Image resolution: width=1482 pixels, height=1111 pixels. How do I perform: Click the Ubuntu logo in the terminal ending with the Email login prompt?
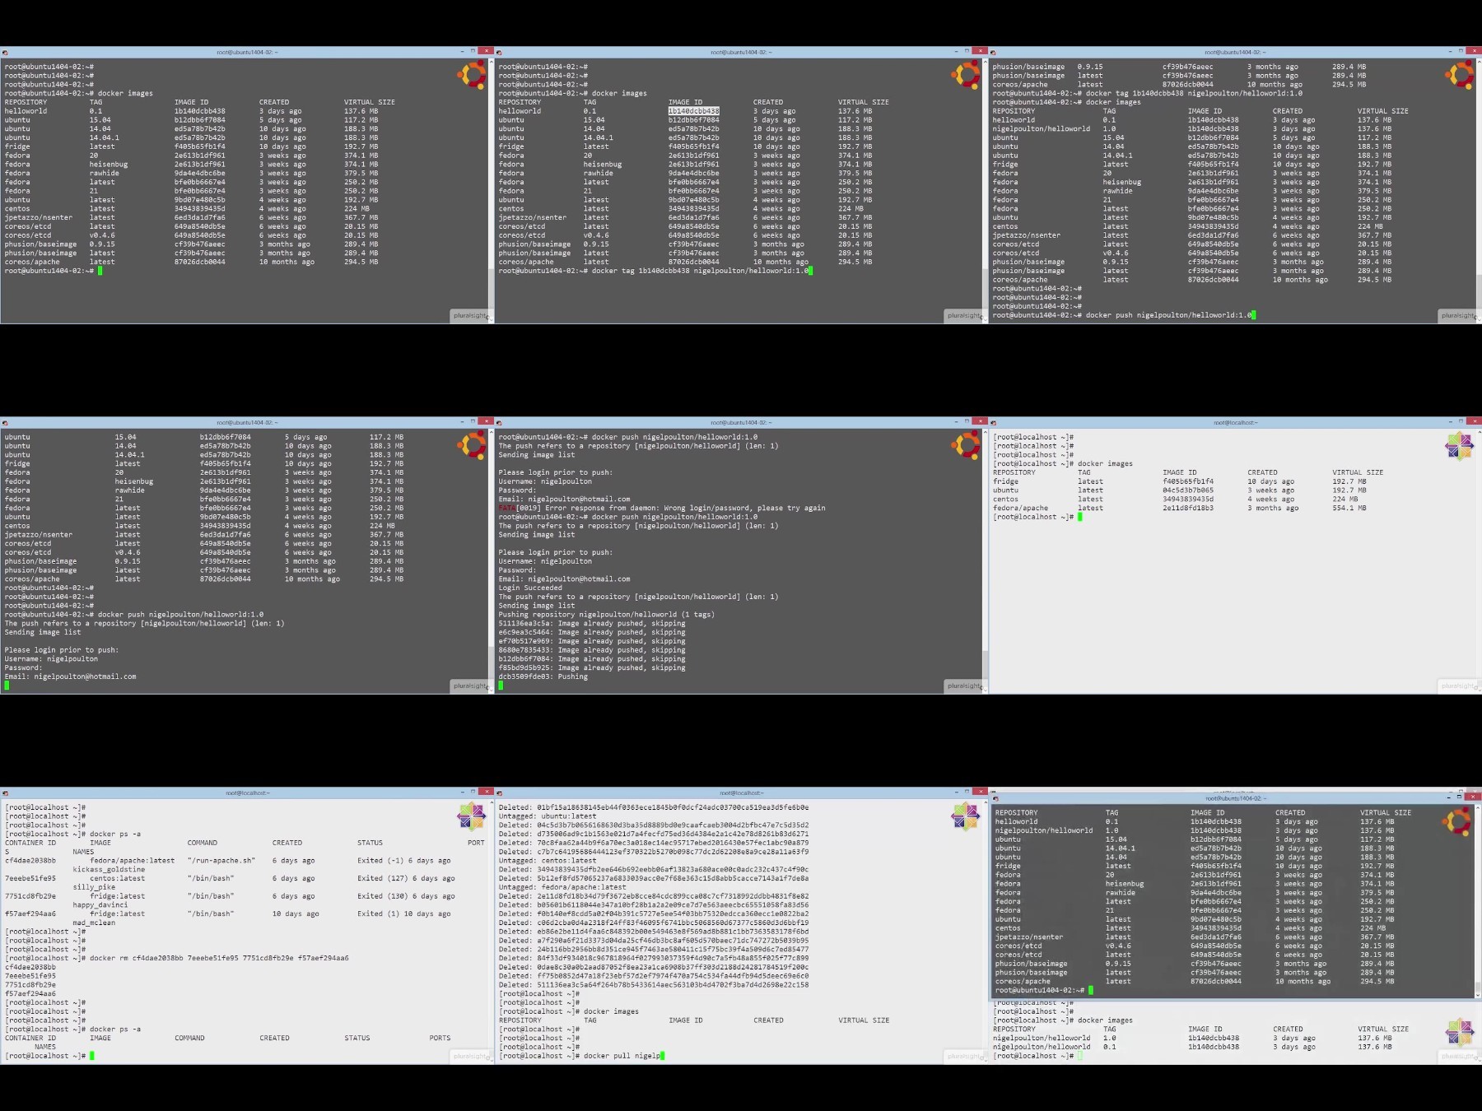coord(472,445)
